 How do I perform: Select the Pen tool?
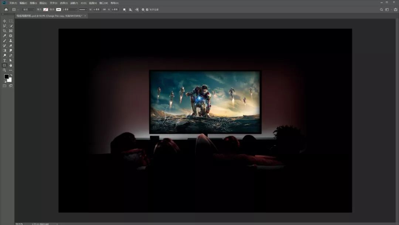tap(11, 55)
